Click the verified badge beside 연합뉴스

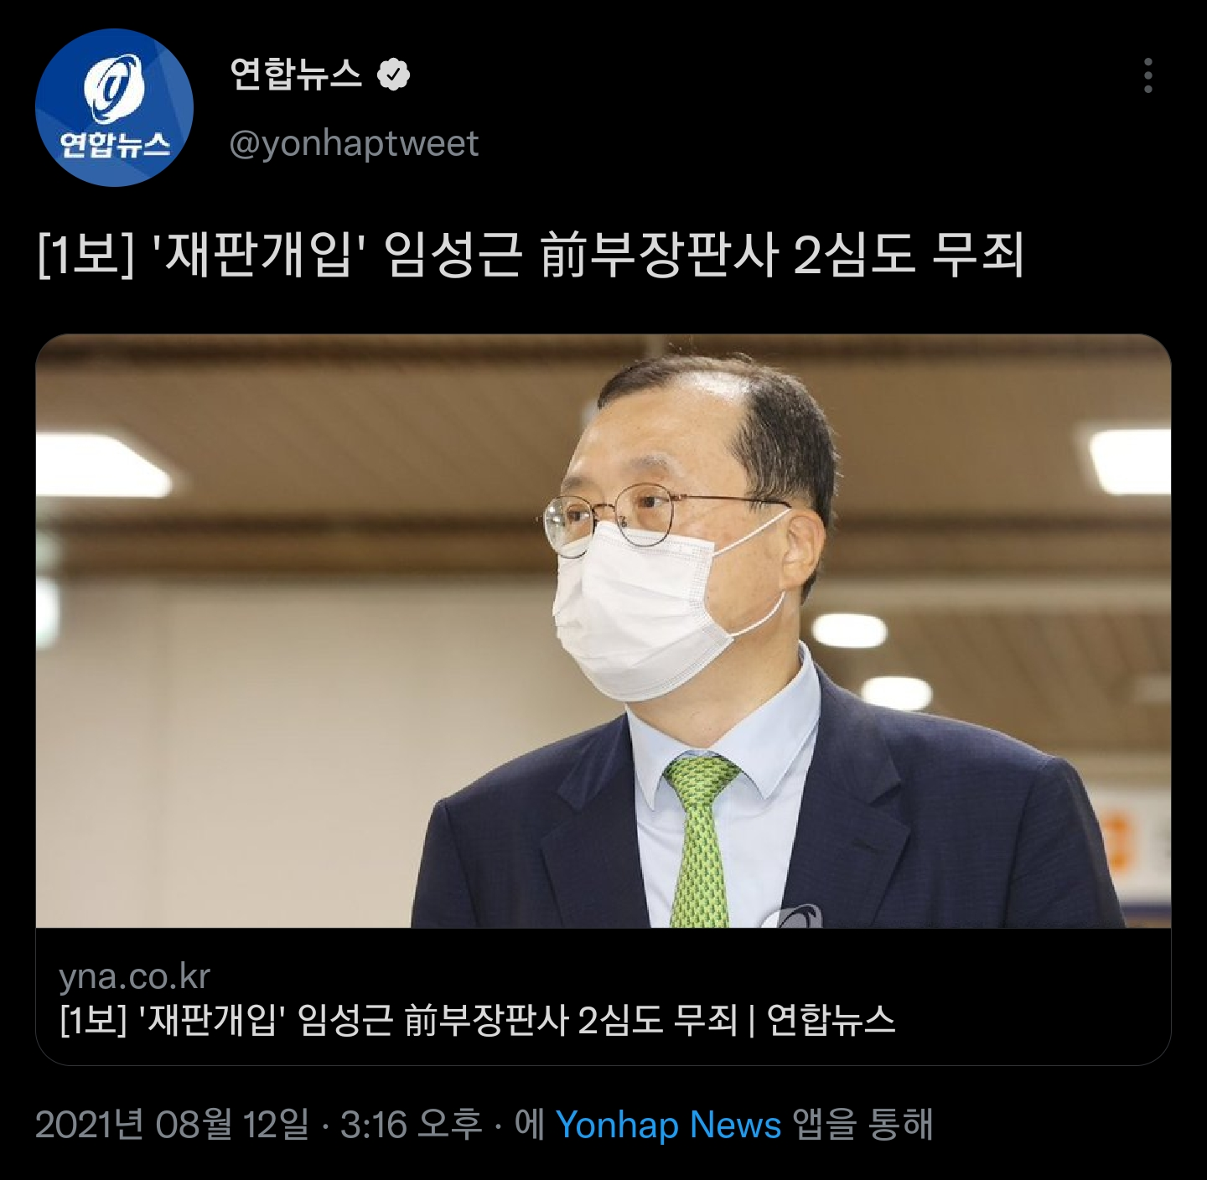[x=393, y=75]
